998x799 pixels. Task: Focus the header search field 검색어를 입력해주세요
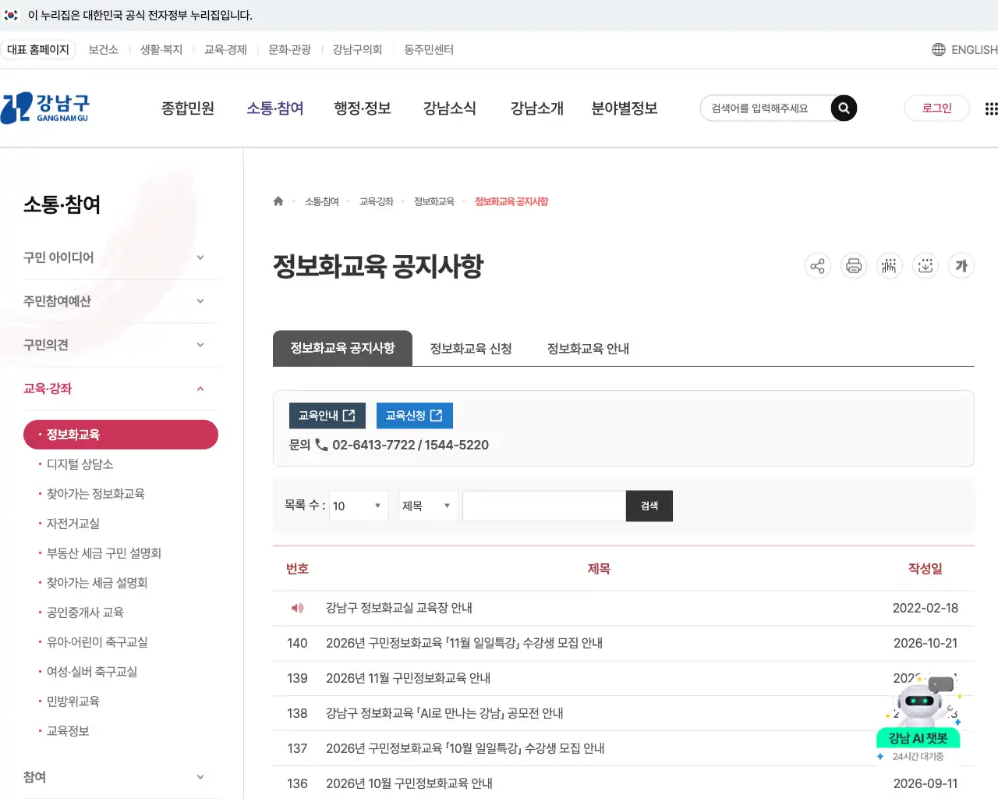(x=766, y=108)
